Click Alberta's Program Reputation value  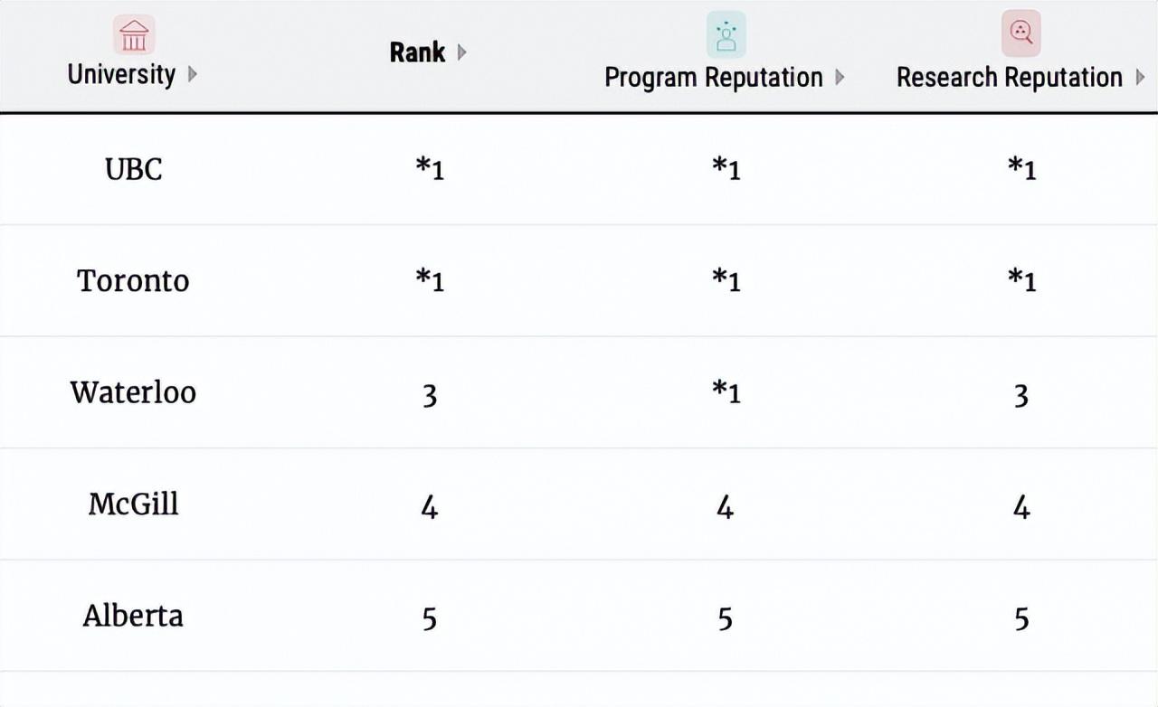[x=726, y=618]
